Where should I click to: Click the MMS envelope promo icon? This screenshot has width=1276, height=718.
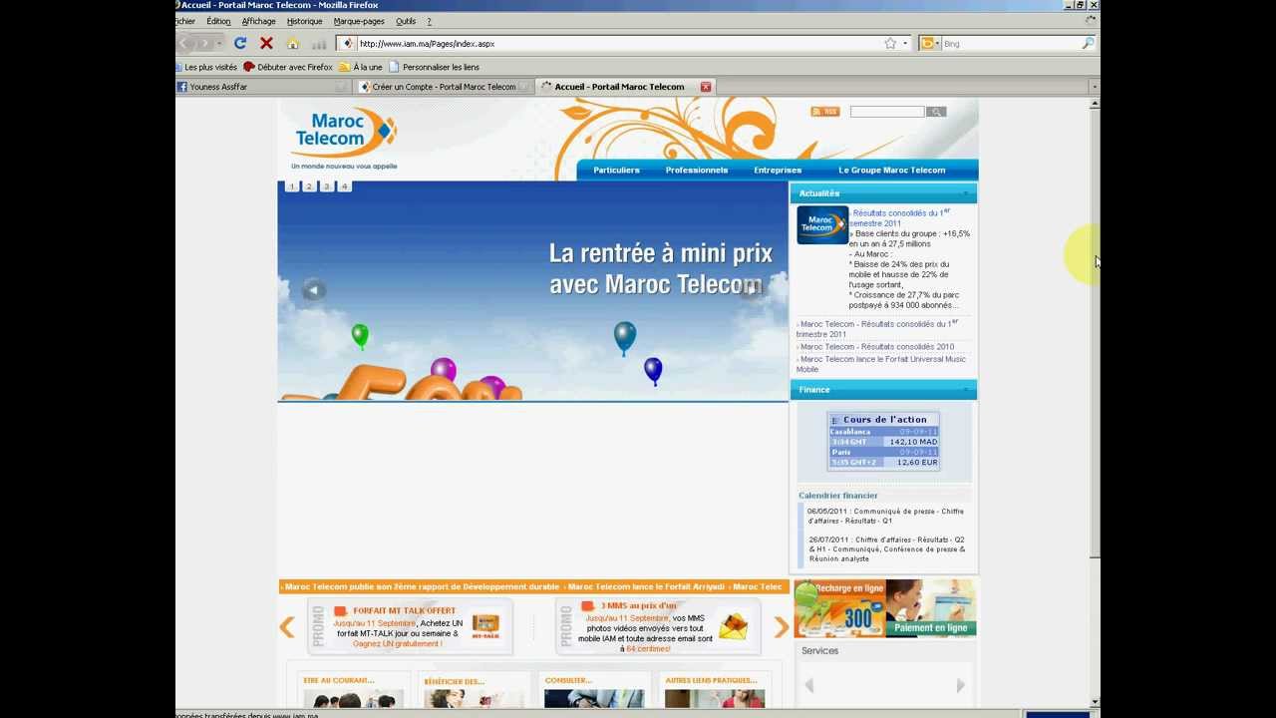pyautogui.click(x=733, y=627)
